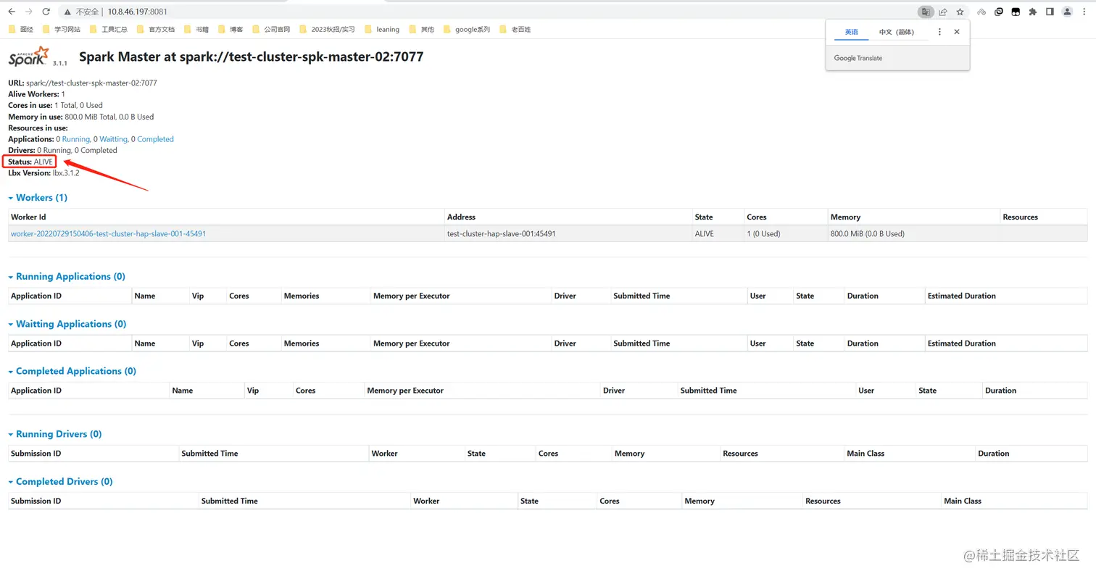The height and width of the screenshot is (579, 1096).
Task: Open the 书籍 bookmark folder
Action: [x=196, y=30]
